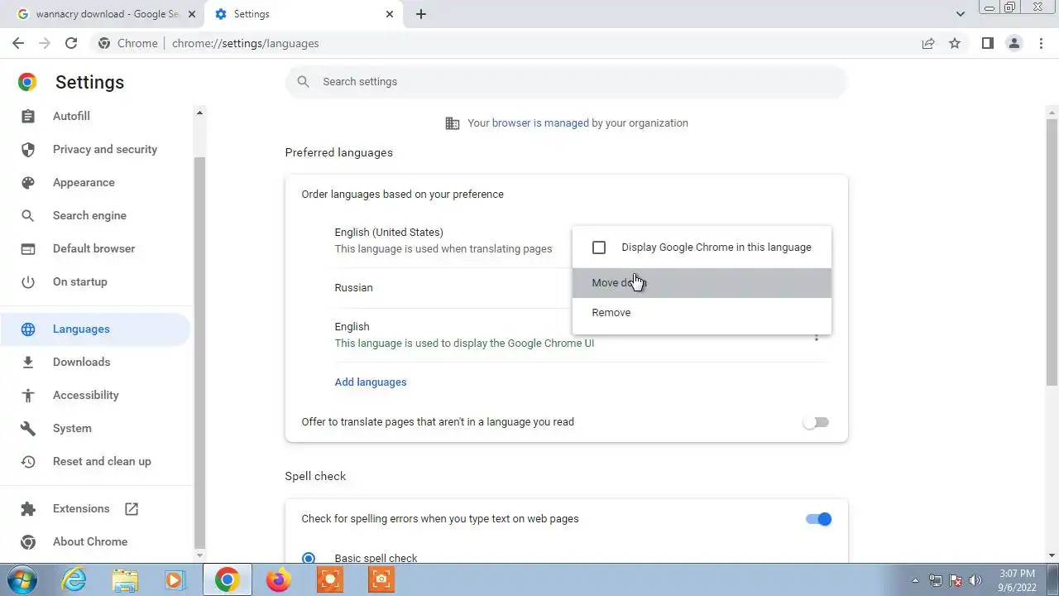Click the Languages globe icon
The image size is (1059, 596).
[28, 329]
